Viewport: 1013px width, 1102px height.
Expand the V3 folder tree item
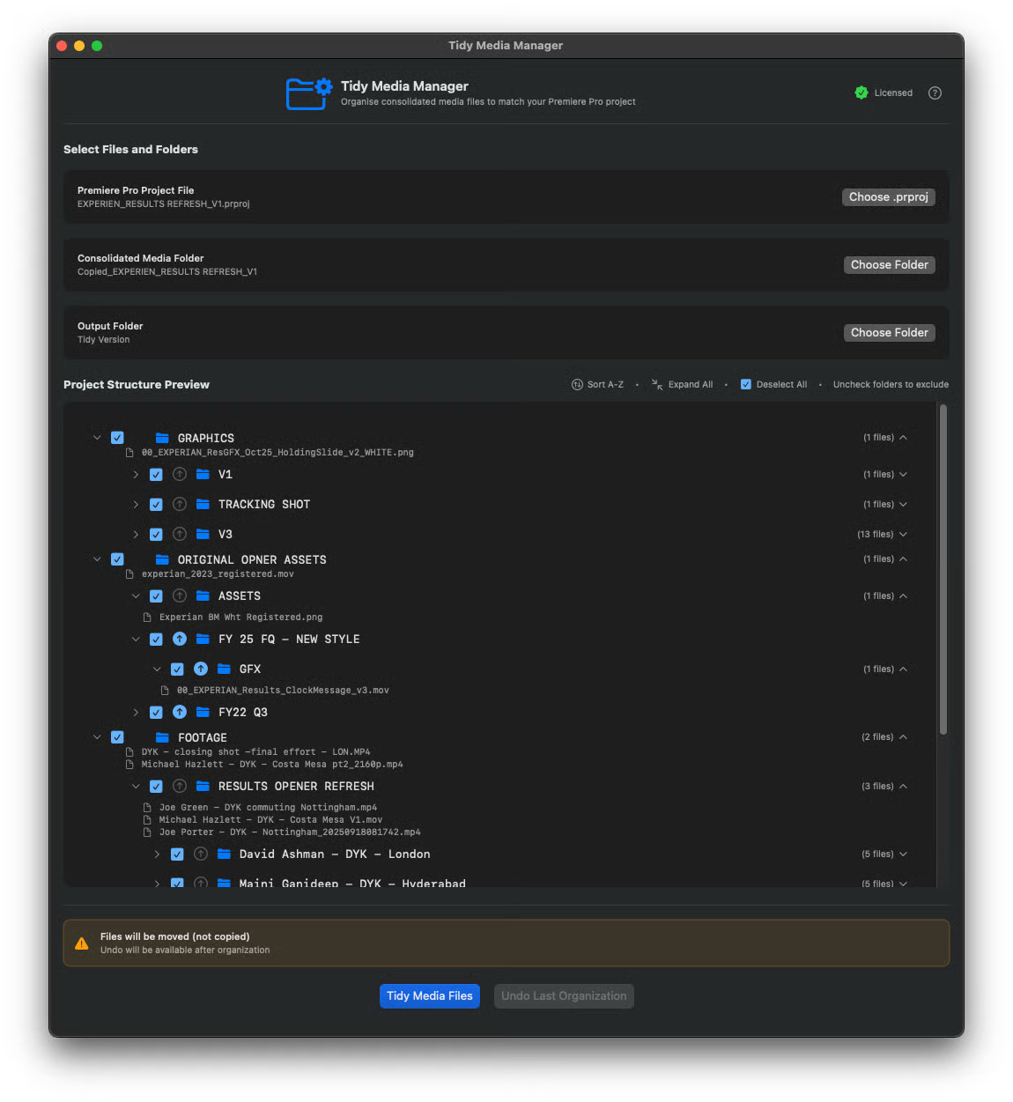pos(136,535)
